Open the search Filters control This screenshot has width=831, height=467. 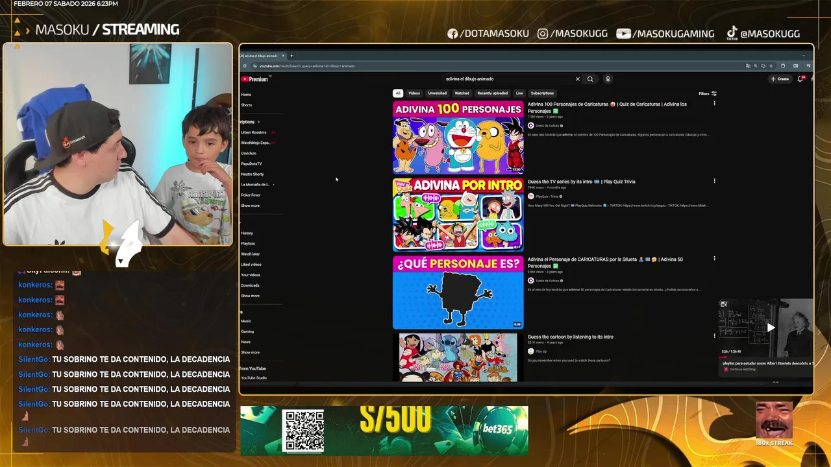click(x=708, y=93)
